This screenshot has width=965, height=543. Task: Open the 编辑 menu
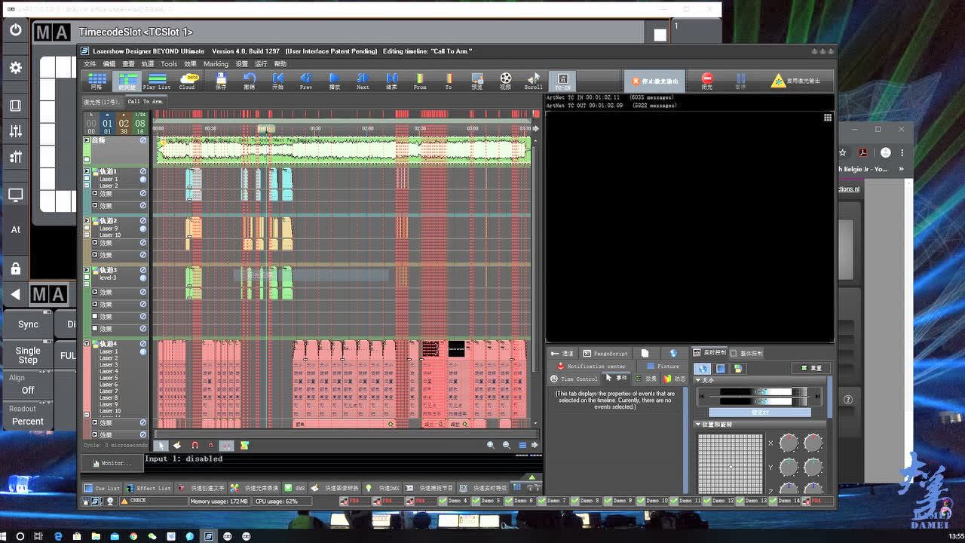click(x=109, y=64)
